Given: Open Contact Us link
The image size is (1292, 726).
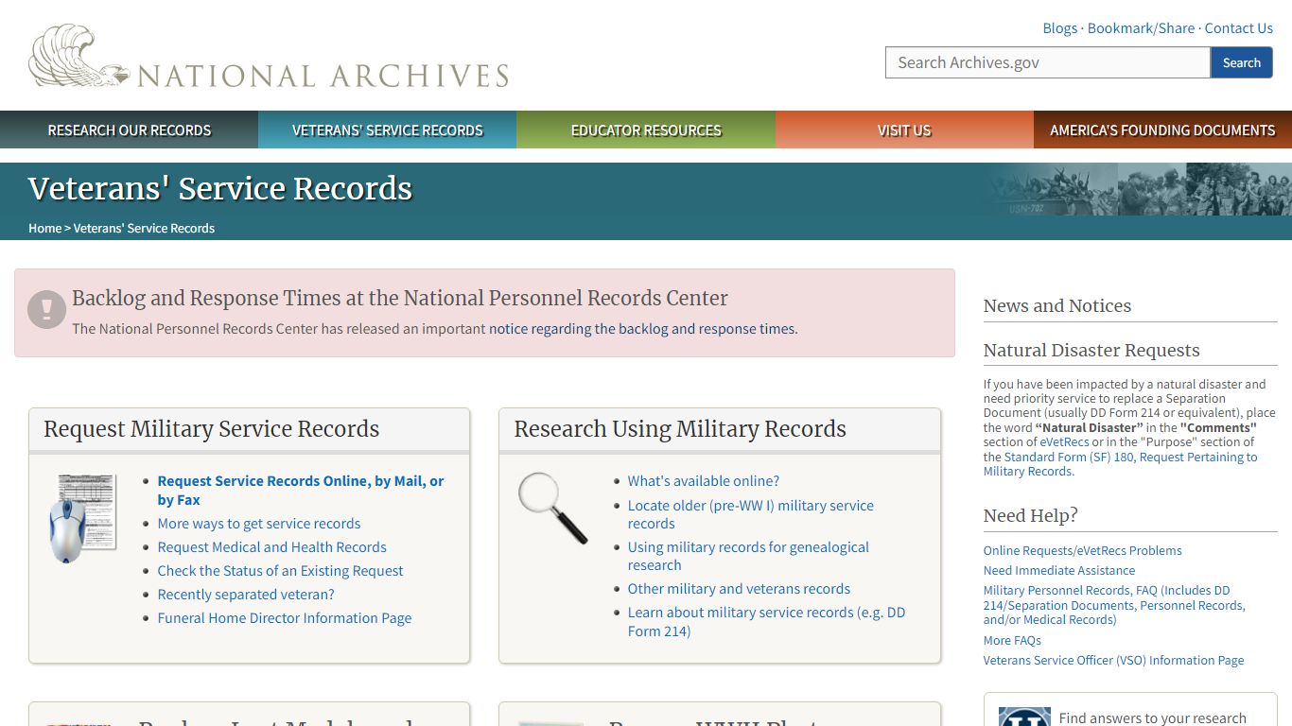Looking at the screenshot, I should pos(1238,28).
